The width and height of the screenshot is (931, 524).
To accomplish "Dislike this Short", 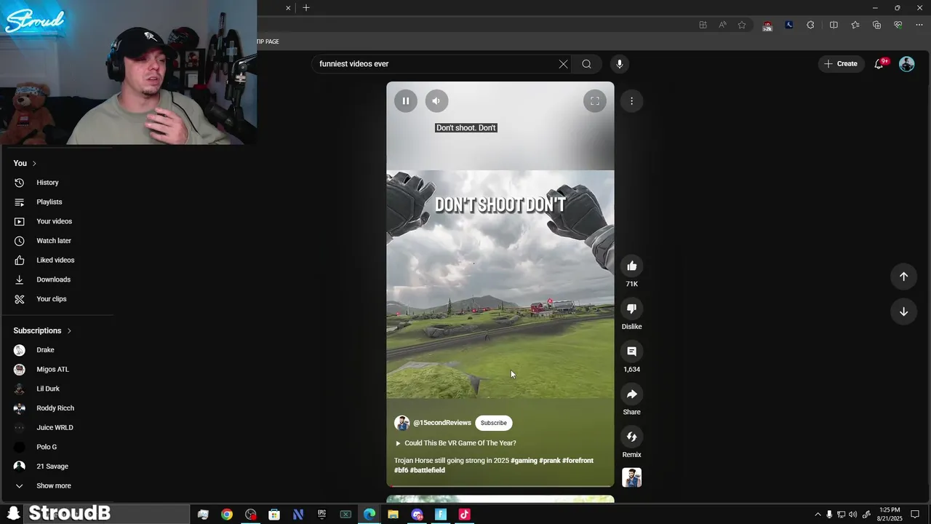I will tap(632, 309).
